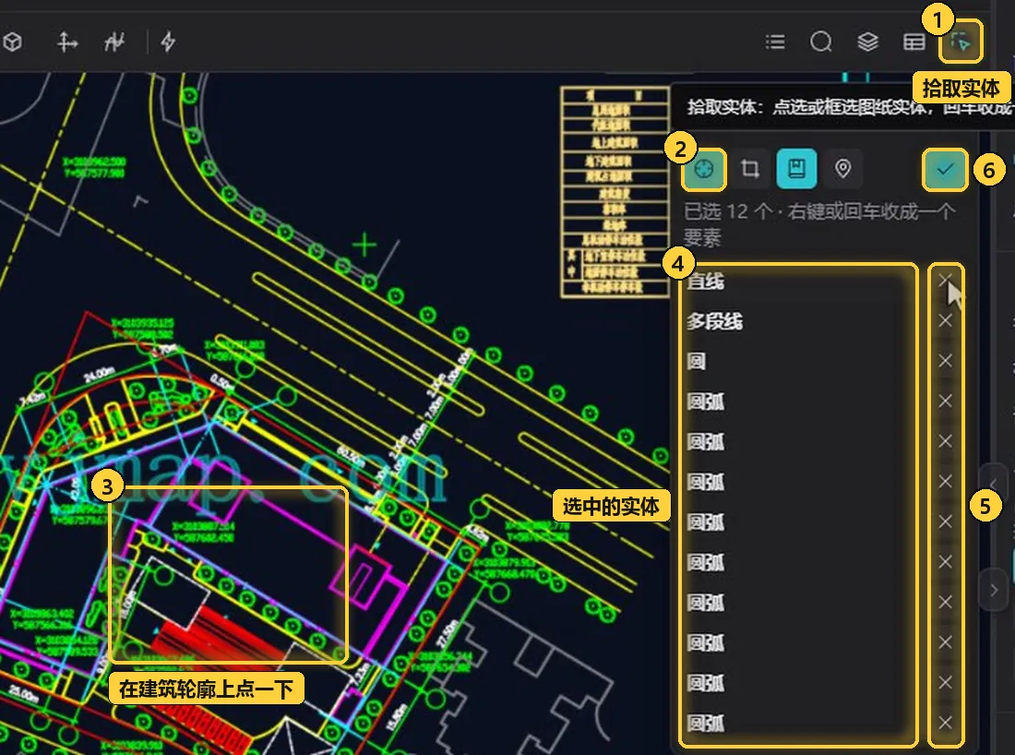Open the layers stack icon

[x=867, y=42]
